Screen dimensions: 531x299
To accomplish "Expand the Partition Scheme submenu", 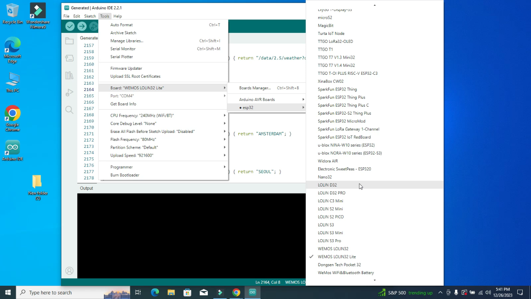I will pyautogui.click(x=163, y=147).
